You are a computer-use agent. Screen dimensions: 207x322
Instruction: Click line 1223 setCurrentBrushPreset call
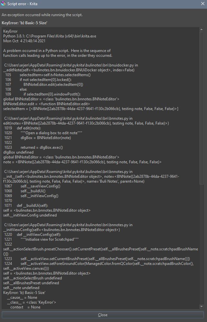point(97,259)
